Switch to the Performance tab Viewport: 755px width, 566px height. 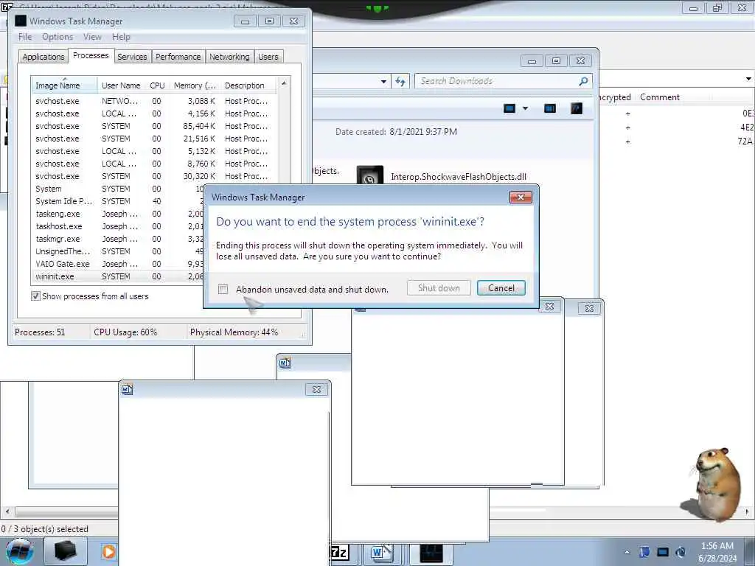coord(178,57)
